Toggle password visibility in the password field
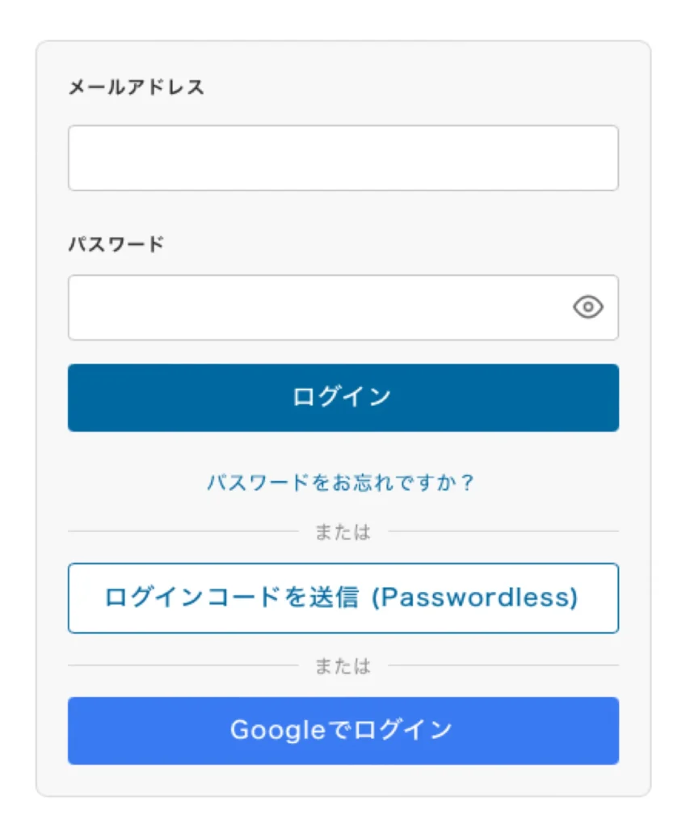This screenshot has width=690, height=828. click(588, 307)
